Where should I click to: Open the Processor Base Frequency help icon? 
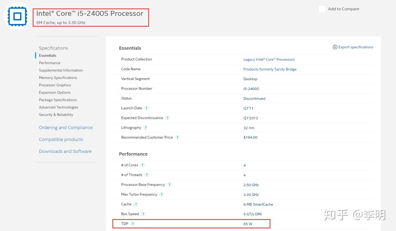click(169, 185)
